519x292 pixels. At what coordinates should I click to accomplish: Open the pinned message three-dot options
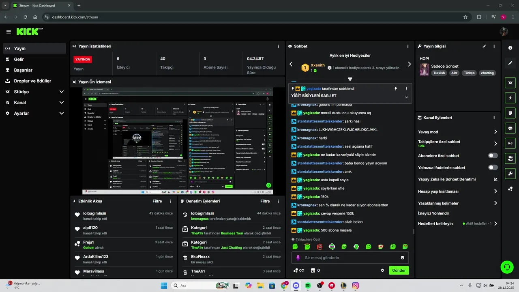click(406, 88)
